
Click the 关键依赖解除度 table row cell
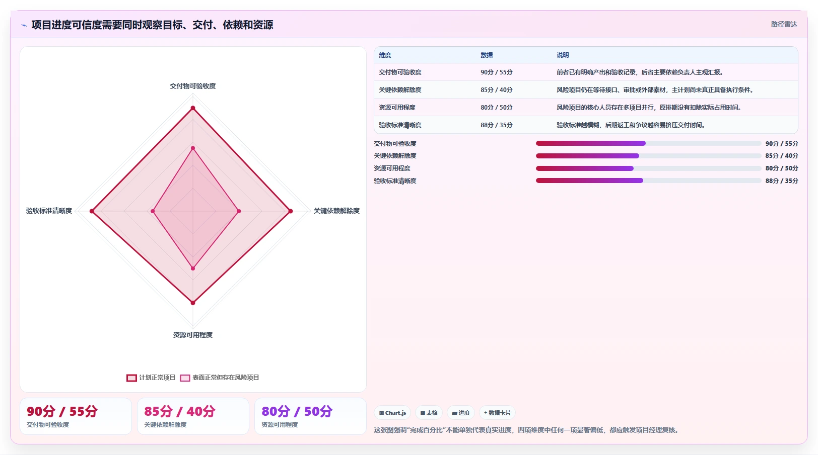click(x=400, y=90)
